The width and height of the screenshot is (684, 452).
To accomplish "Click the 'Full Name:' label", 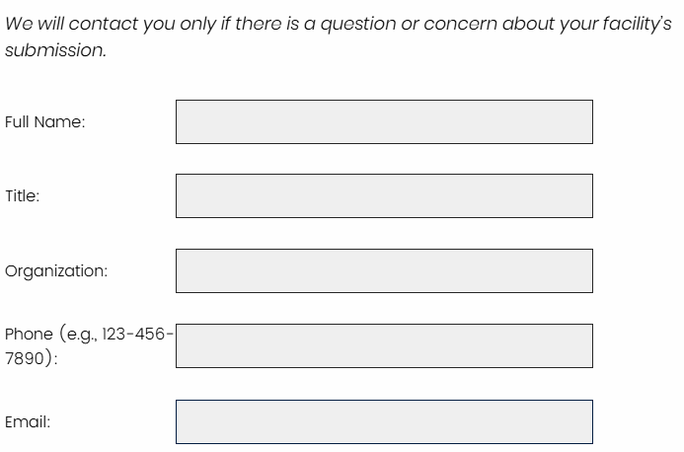I will click(45, 121).
